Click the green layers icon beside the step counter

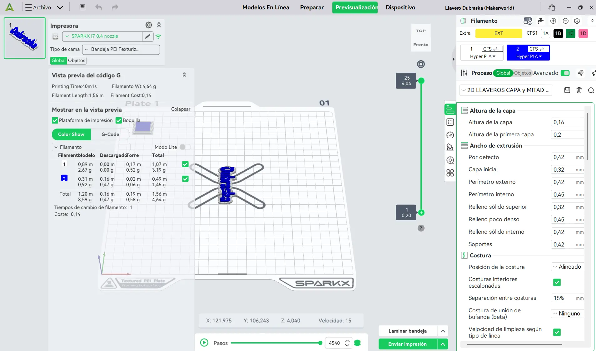(358, 343)
